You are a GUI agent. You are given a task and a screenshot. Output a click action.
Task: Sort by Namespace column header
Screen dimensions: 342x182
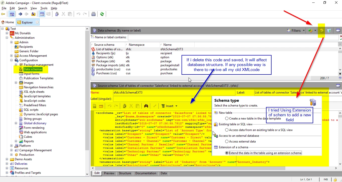point(142,45)
